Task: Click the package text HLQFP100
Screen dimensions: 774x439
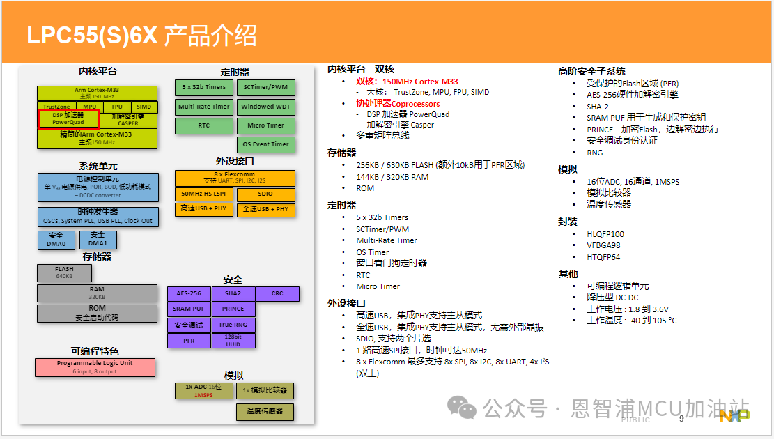Action: (x=605, y=234)
